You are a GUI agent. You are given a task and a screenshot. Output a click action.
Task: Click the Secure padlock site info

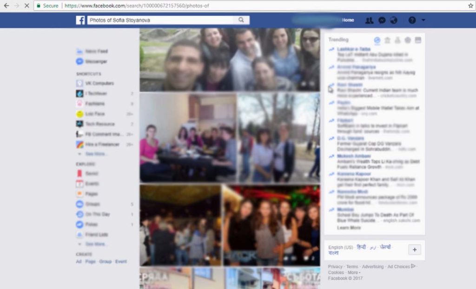pyautogui.click(x=47, y=6)
